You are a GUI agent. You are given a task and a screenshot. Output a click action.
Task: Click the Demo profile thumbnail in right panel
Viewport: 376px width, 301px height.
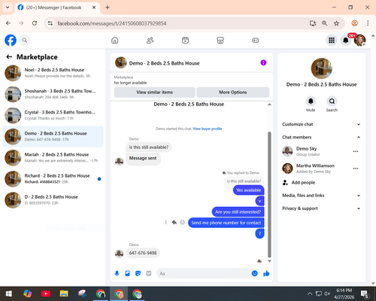[322, 68]
